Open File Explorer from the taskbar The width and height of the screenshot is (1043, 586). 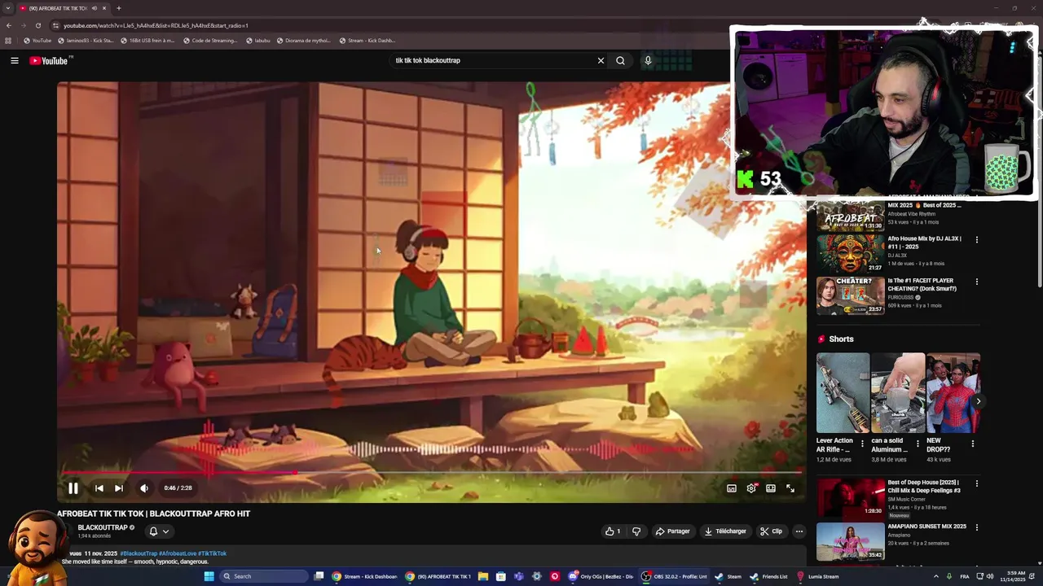[x=482, y=576]
